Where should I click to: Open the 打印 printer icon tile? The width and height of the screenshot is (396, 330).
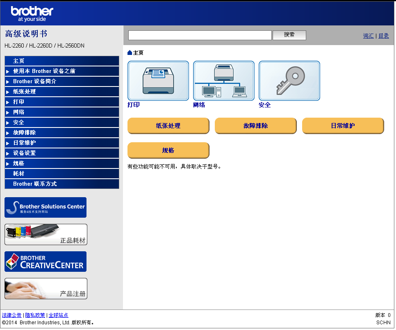(158, 81)
